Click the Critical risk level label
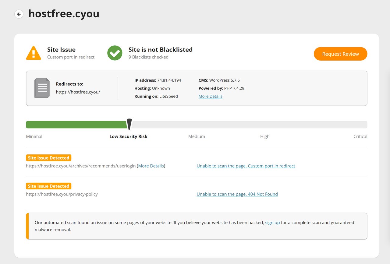390x264 pixels. [x=360, y=136]
